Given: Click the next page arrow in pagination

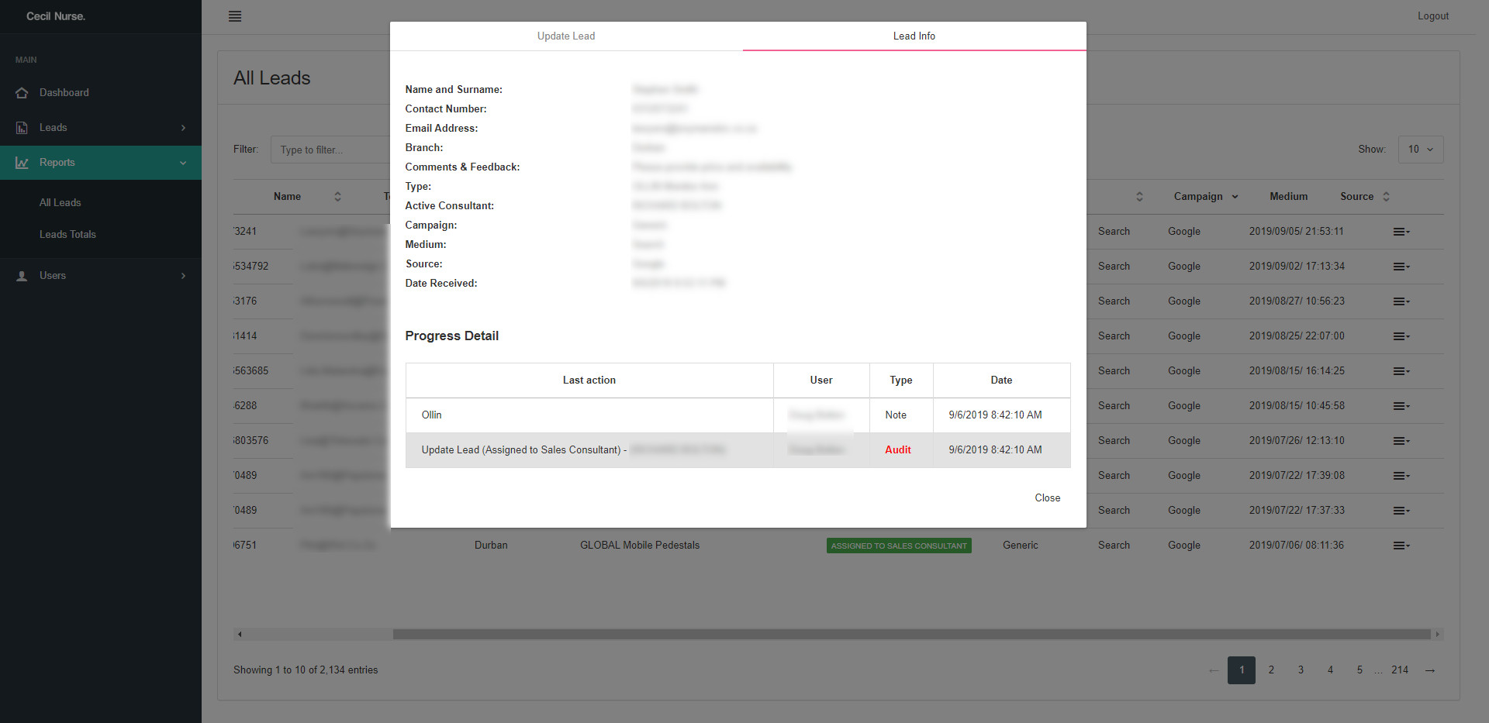Looking at the screenshot, I should [1429, 670].
